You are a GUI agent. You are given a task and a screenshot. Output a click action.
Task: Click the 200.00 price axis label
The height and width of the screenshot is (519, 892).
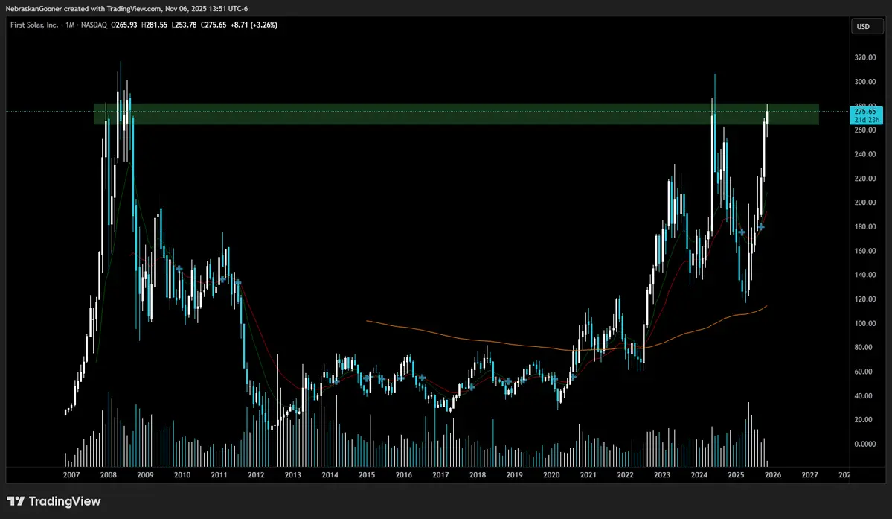coord(864,203)
